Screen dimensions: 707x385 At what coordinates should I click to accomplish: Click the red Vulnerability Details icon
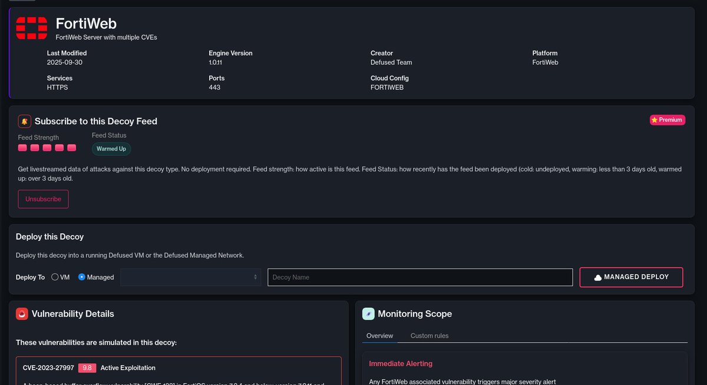[x=22, y=314]
